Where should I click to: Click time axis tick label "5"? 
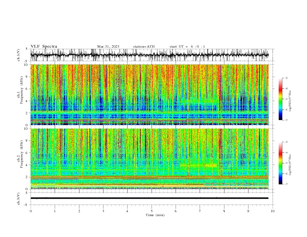(x=152, y=211)
